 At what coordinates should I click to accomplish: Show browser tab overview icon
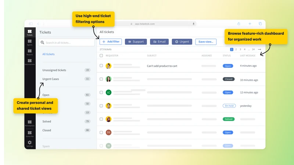pos(260,24)
